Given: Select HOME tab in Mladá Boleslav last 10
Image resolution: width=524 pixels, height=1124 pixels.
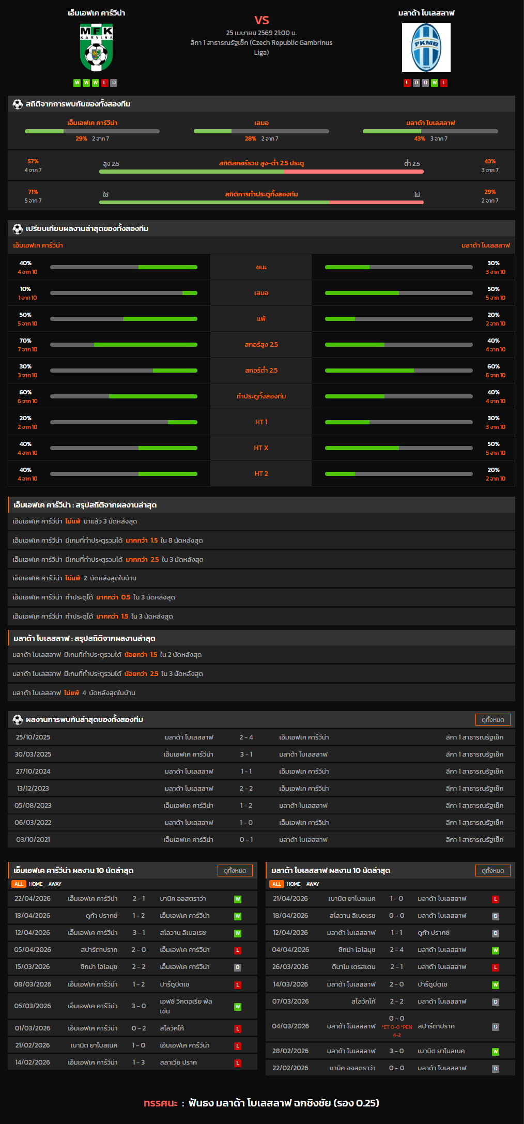Looking at the screenshot, I should tap(294, 884).
